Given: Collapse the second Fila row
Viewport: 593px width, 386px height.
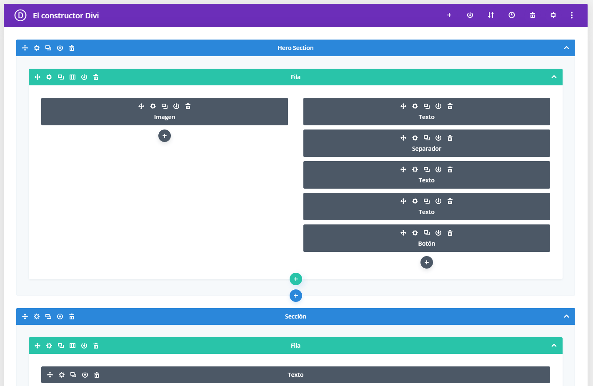Looking at the screenshot, I should [x=554, y=346].
